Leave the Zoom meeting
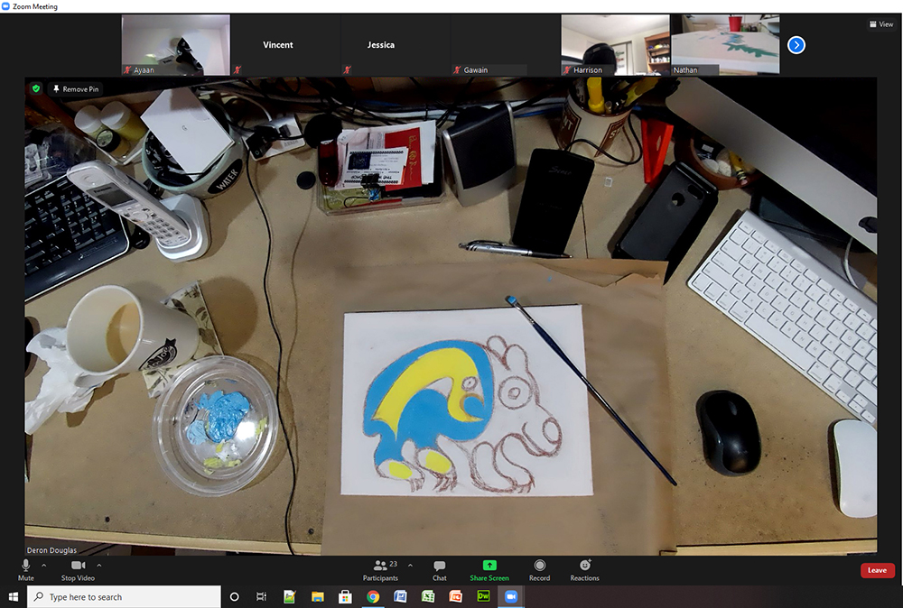The height and width of the screenshot is (608, 903). (x=877, y=570)
